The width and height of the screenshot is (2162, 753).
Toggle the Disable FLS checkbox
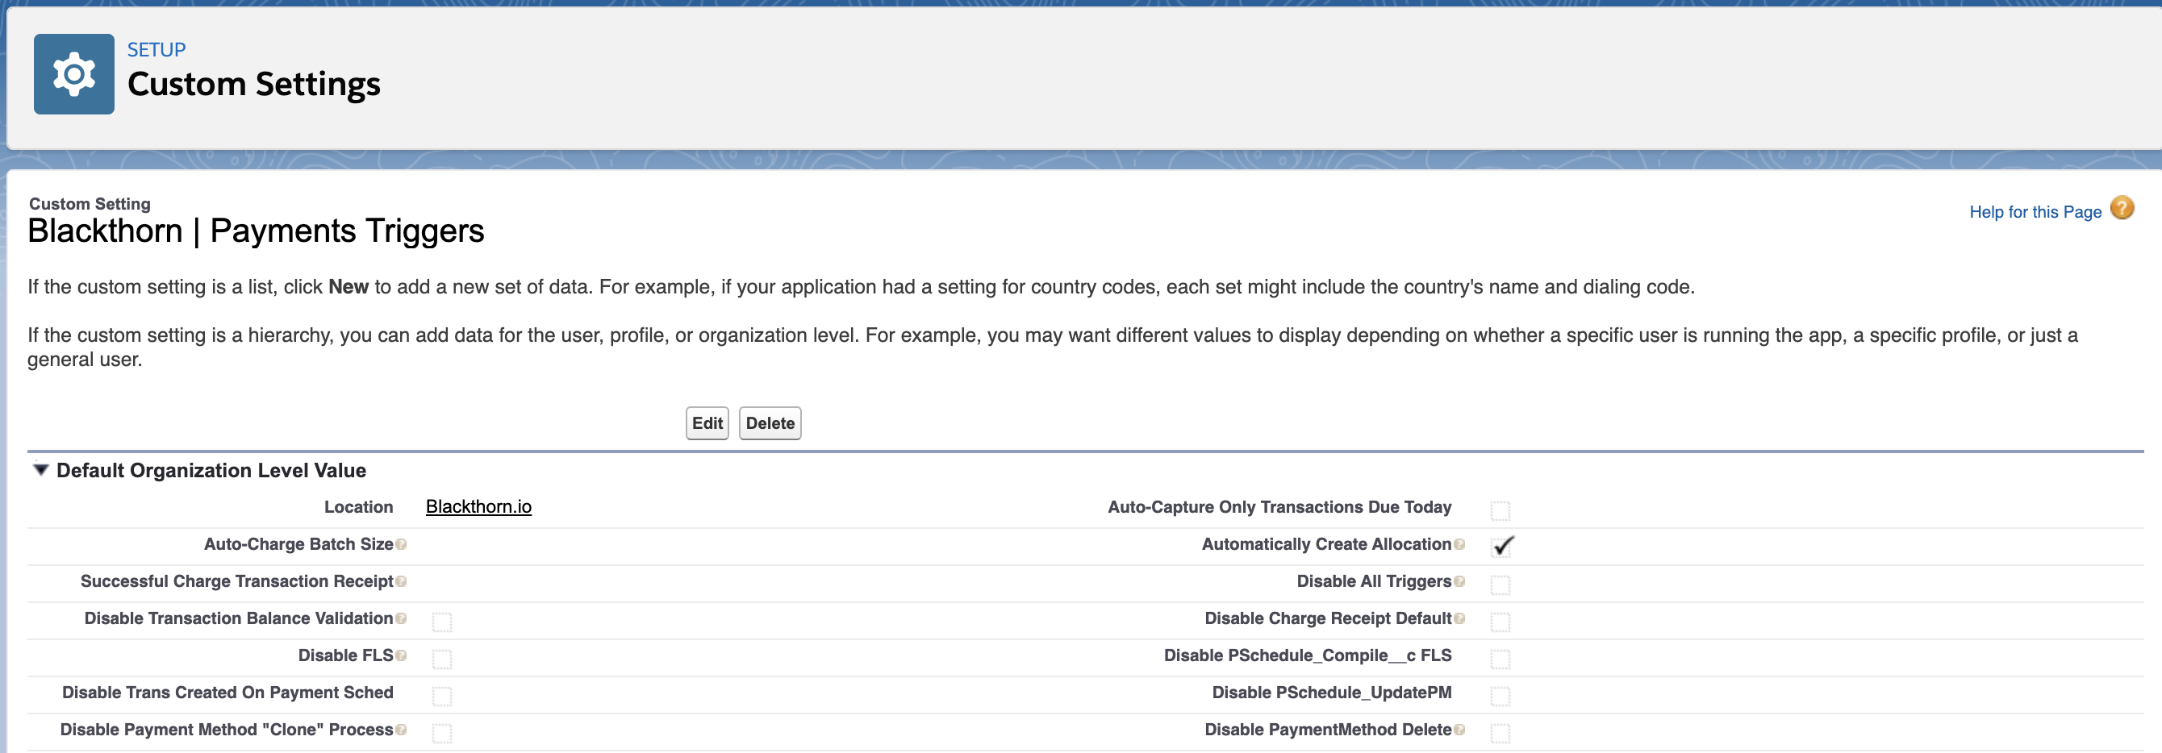click(441, 659)
